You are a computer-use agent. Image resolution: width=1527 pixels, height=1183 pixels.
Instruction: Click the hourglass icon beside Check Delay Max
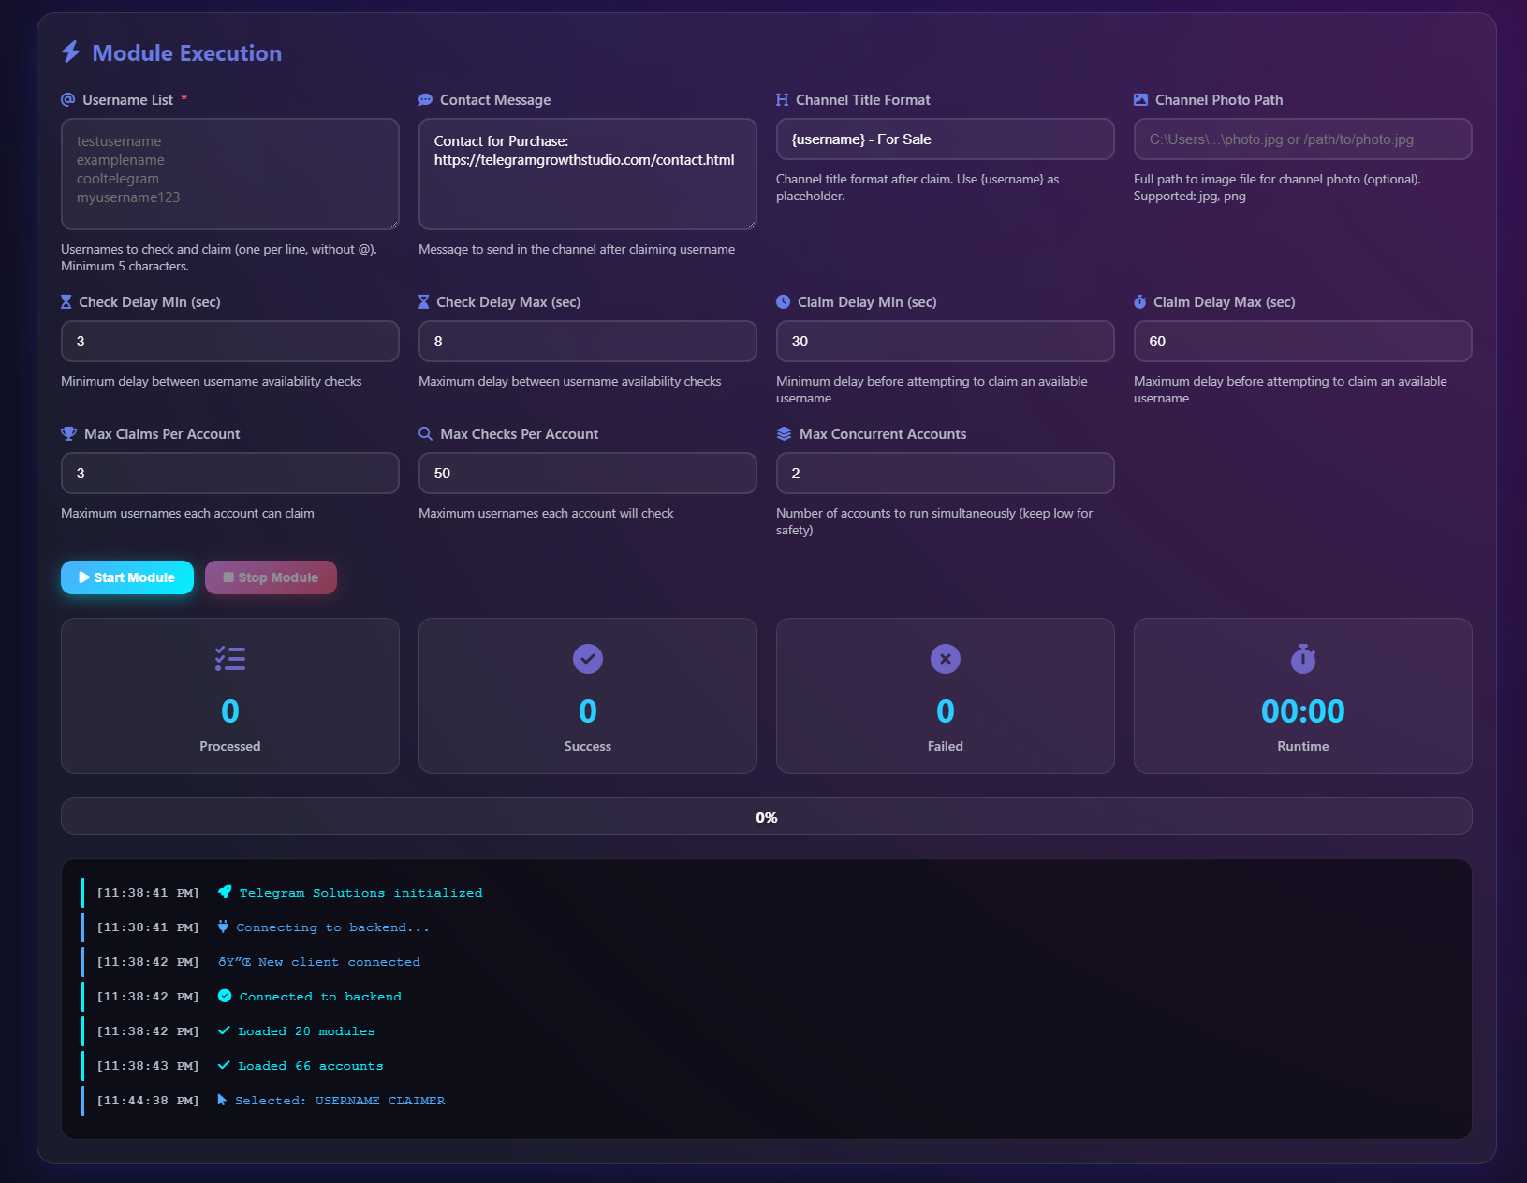[424, 301]
